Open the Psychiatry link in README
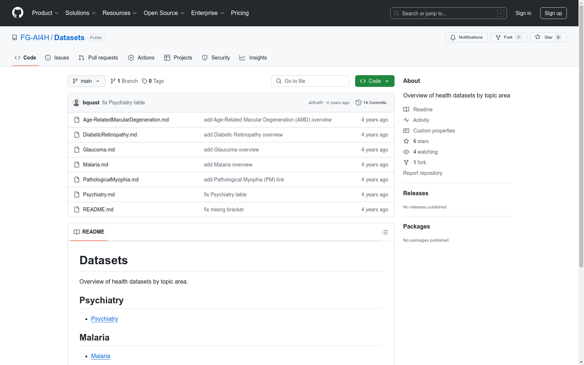Screen dimensions: 584x365 coord(104,319)
